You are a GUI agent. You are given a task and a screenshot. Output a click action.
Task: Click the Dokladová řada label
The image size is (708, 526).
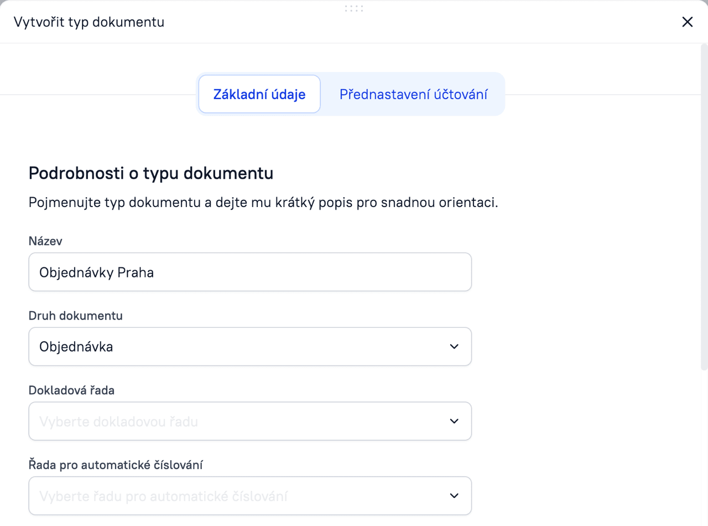71,390
